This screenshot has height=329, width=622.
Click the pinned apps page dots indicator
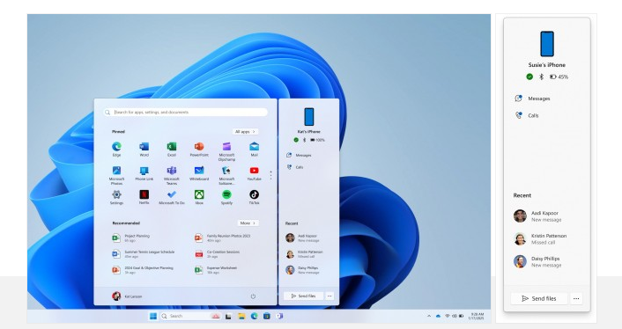(x=271, y=175)
